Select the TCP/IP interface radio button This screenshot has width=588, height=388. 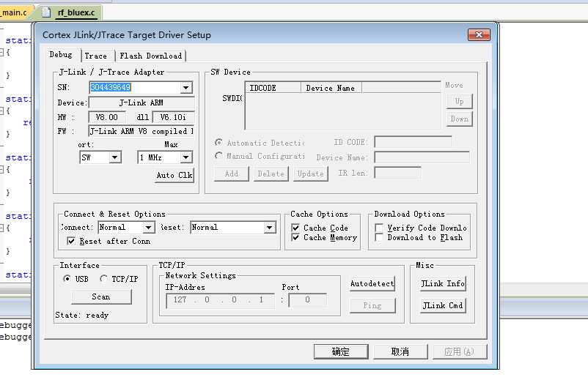(103, 279)
